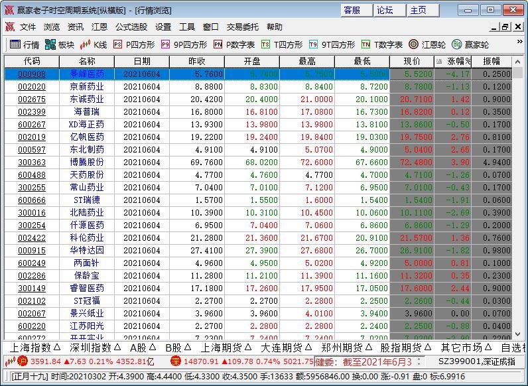The height and width of the screenshot is (386, 528).
Task: Expand the B股 market tab
Action: pos(178,348)
